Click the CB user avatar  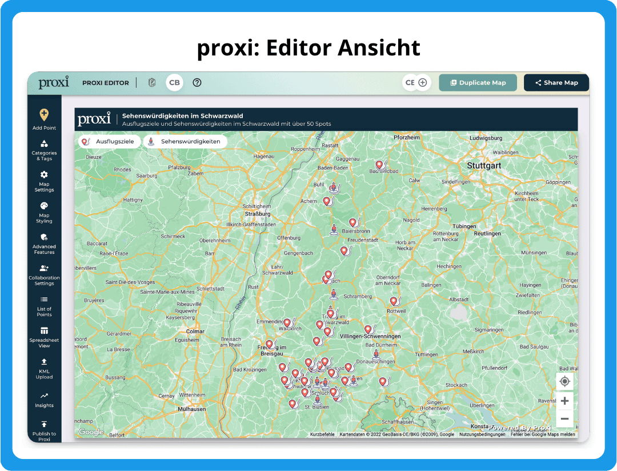[174, 83]
